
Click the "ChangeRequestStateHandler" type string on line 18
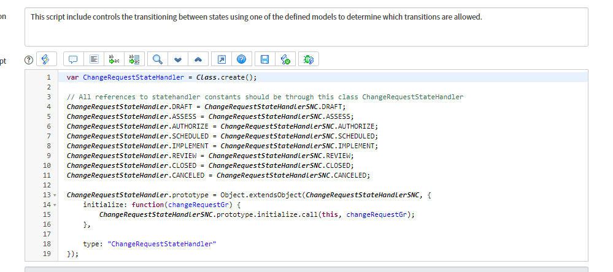(162, 244)
